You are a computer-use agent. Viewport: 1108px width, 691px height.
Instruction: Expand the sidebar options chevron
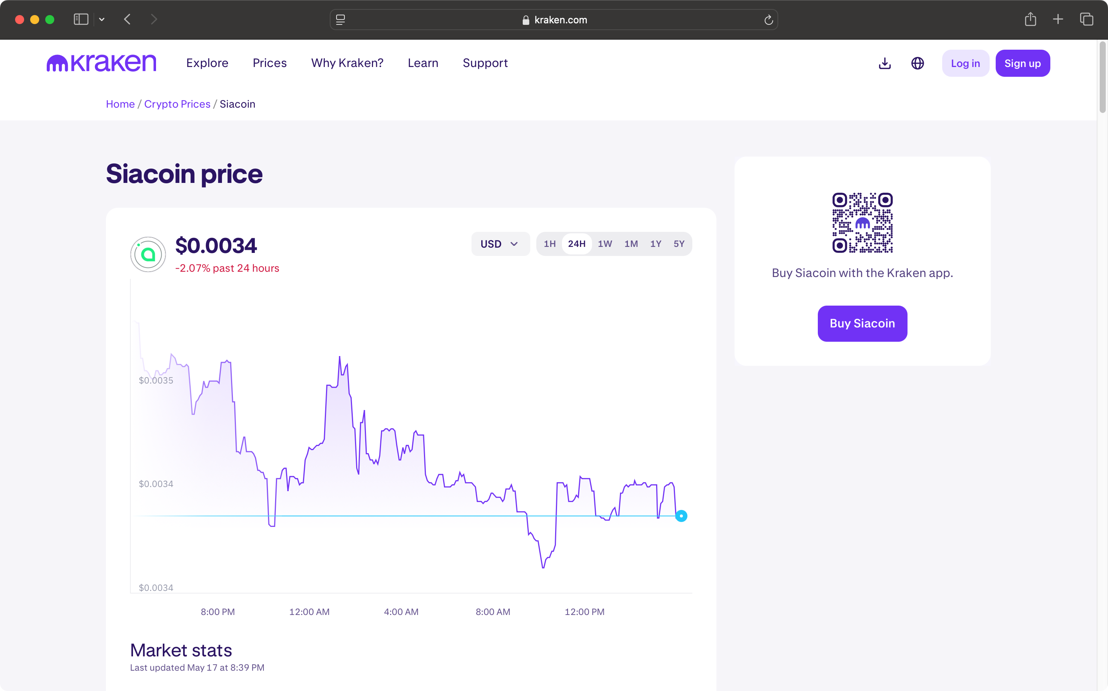click(102, 19)
